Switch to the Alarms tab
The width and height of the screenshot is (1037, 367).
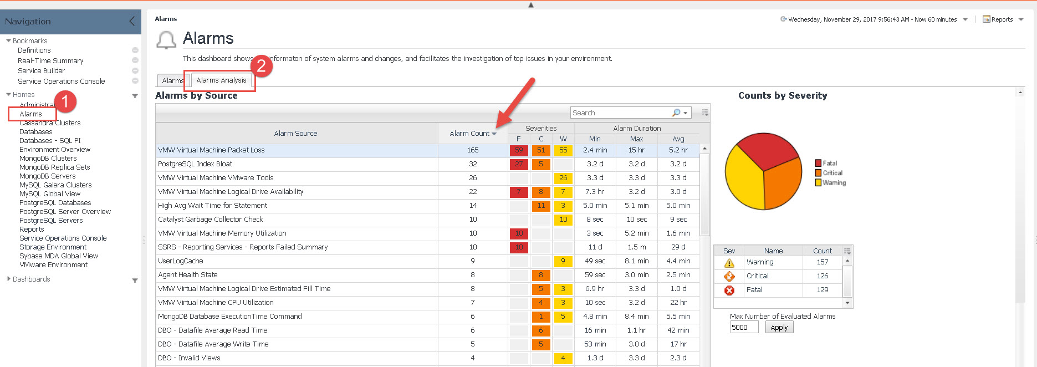click(x=172, y=81)
